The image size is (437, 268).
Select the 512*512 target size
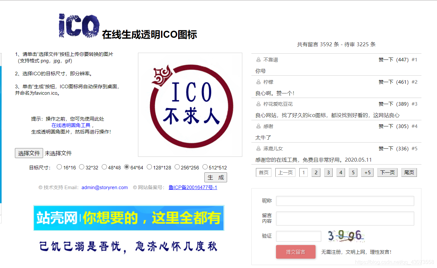click(x=205, y=167)
